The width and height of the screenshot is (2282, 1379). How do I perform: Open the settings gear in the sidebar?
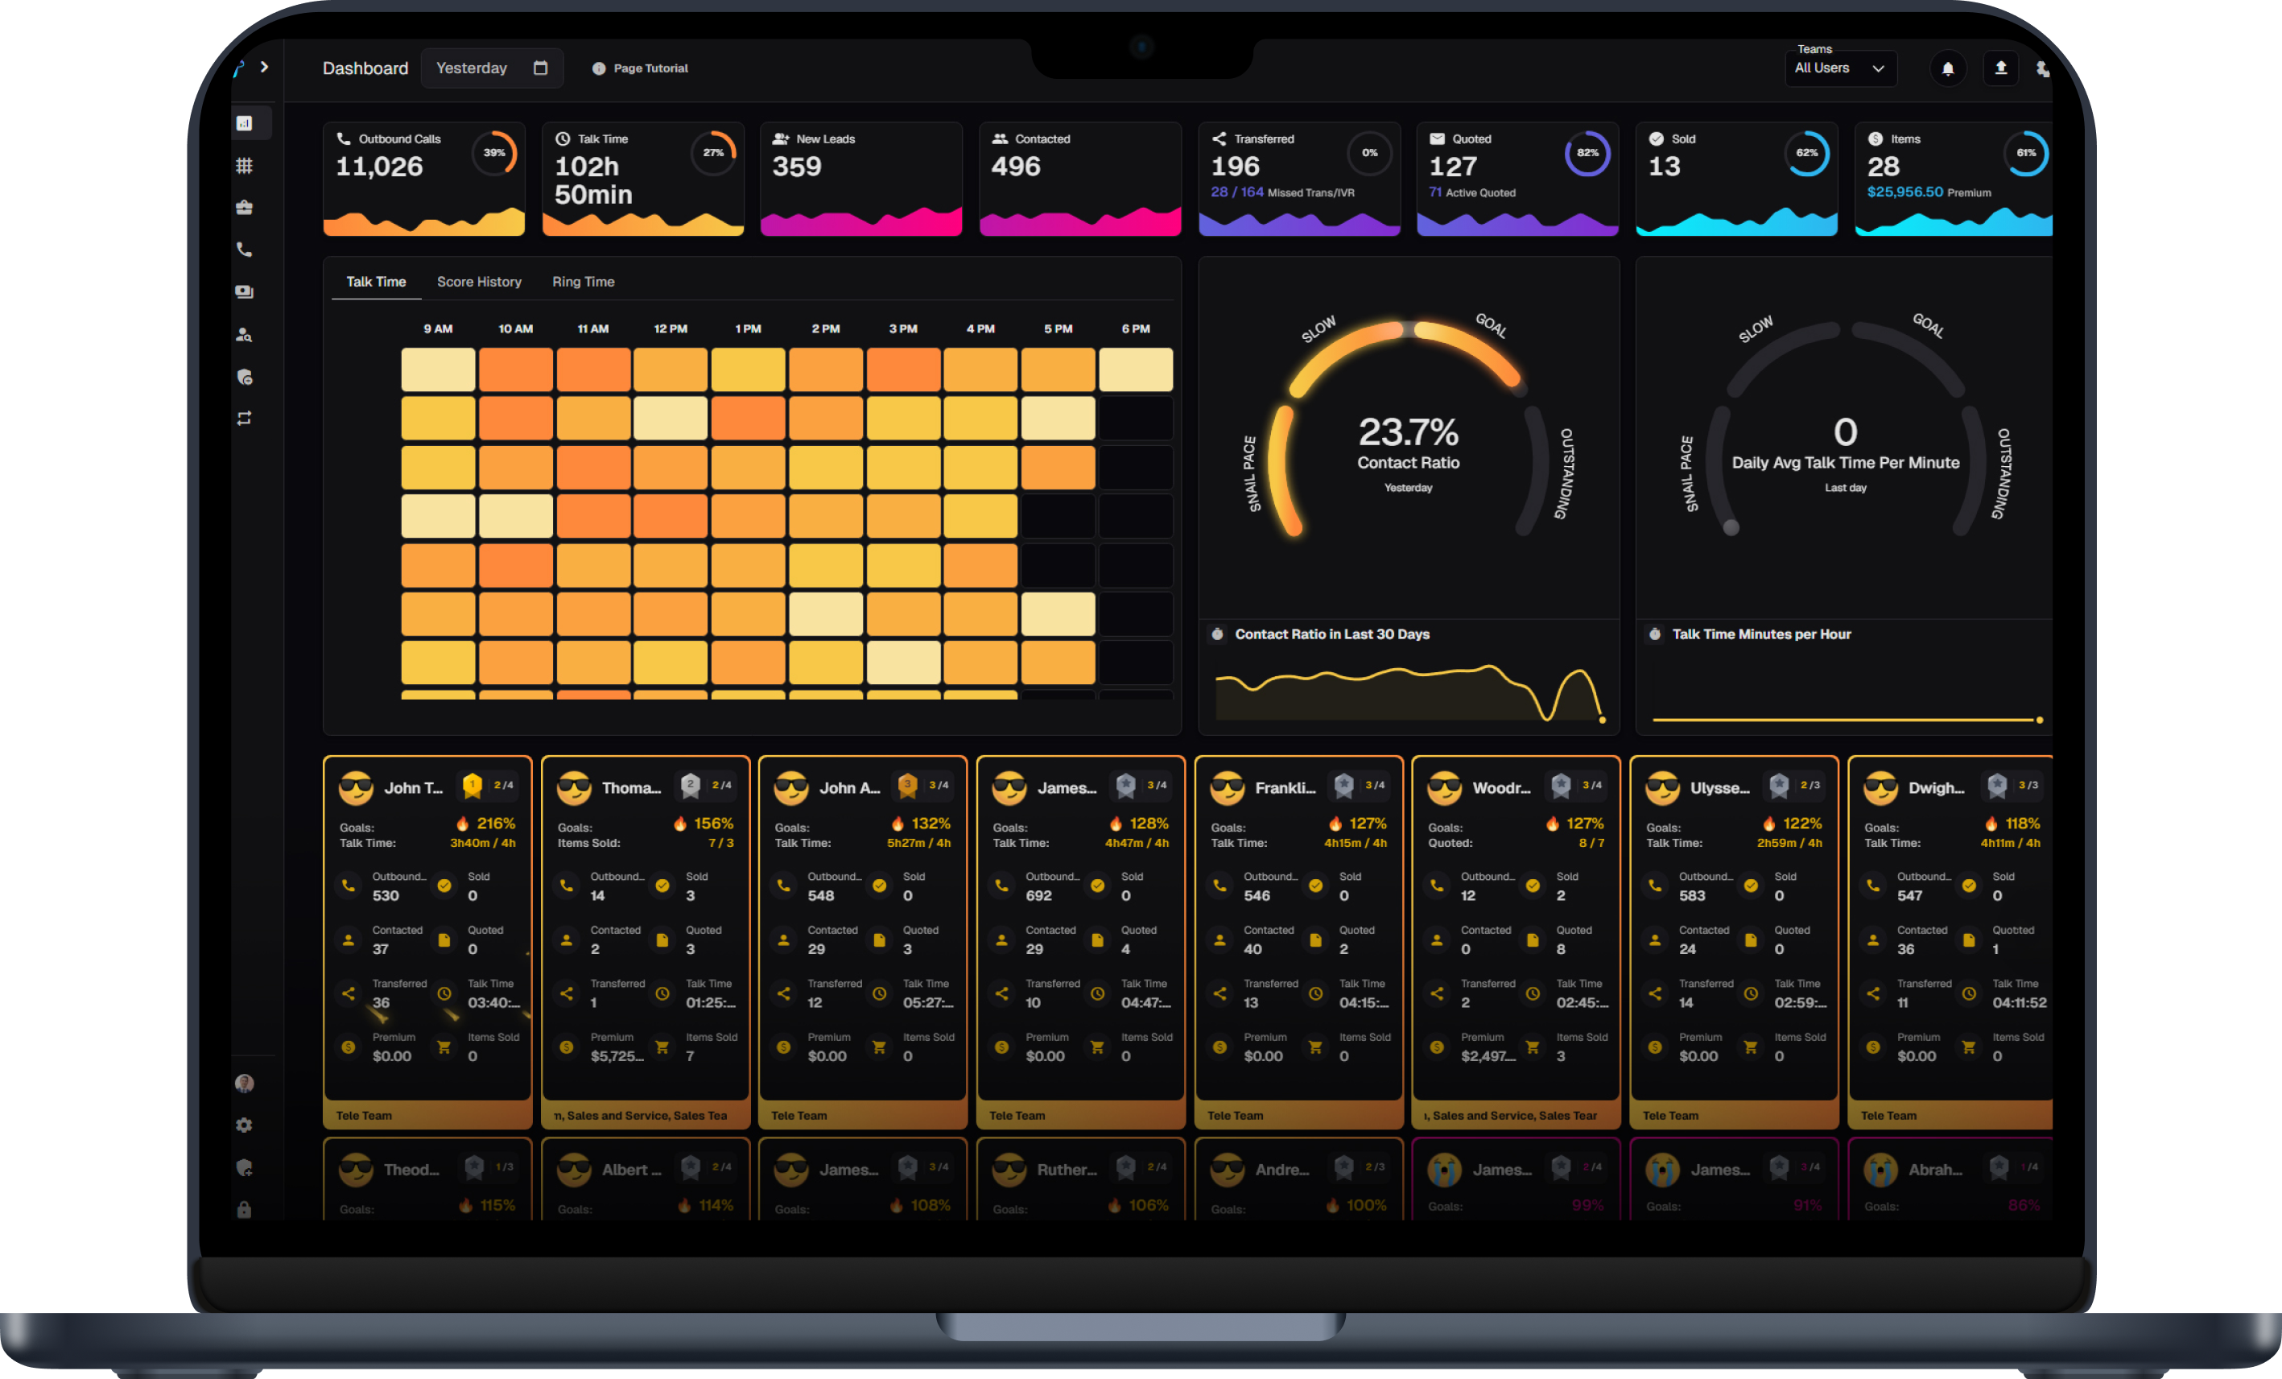click(x=244, y=1125)
